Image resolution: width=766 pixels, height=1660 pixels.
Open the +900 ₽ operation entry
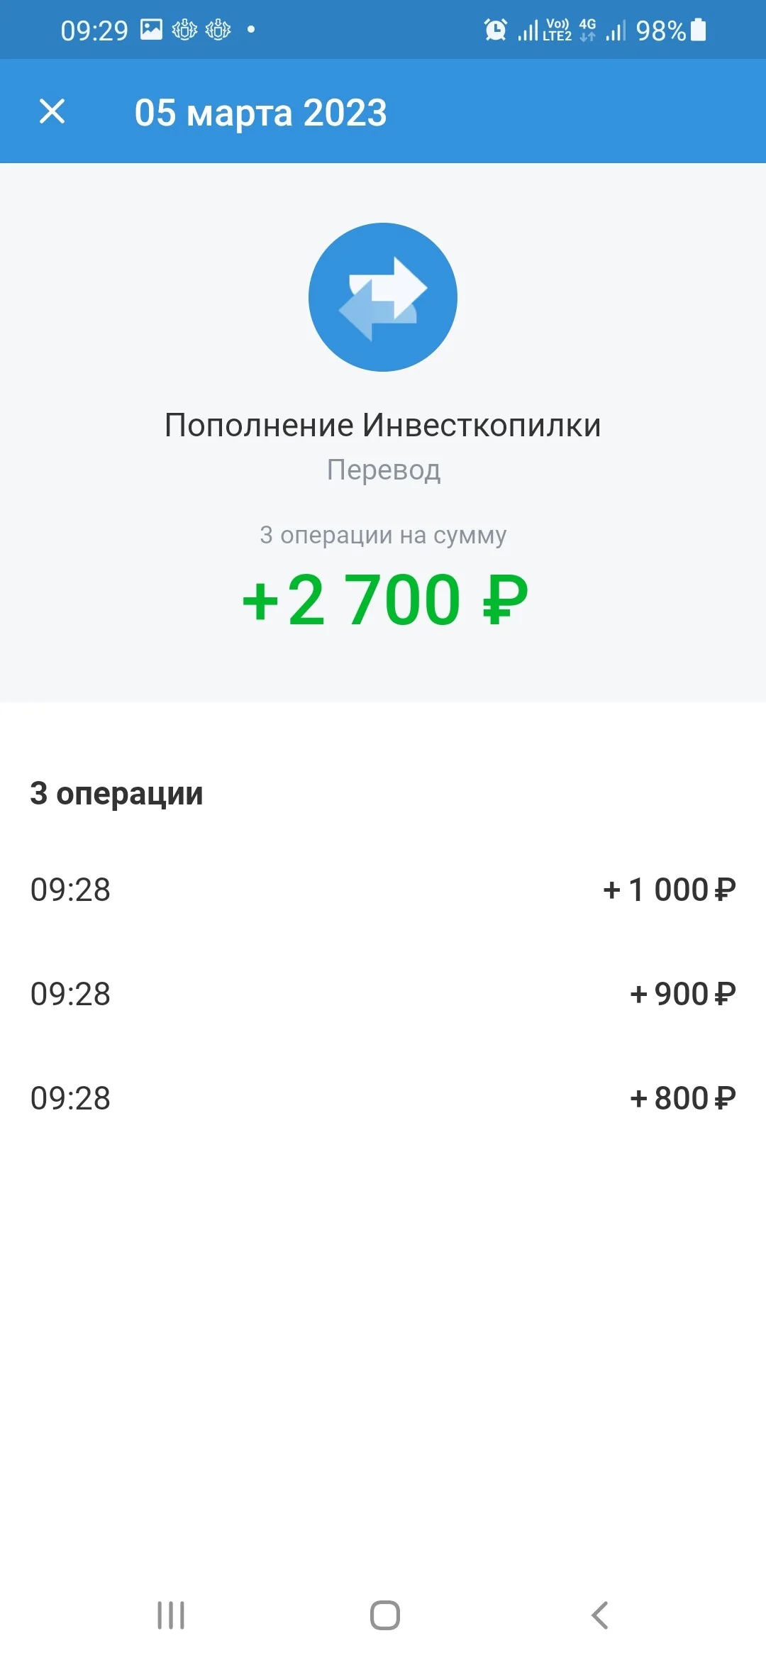(x=383, y=994)
